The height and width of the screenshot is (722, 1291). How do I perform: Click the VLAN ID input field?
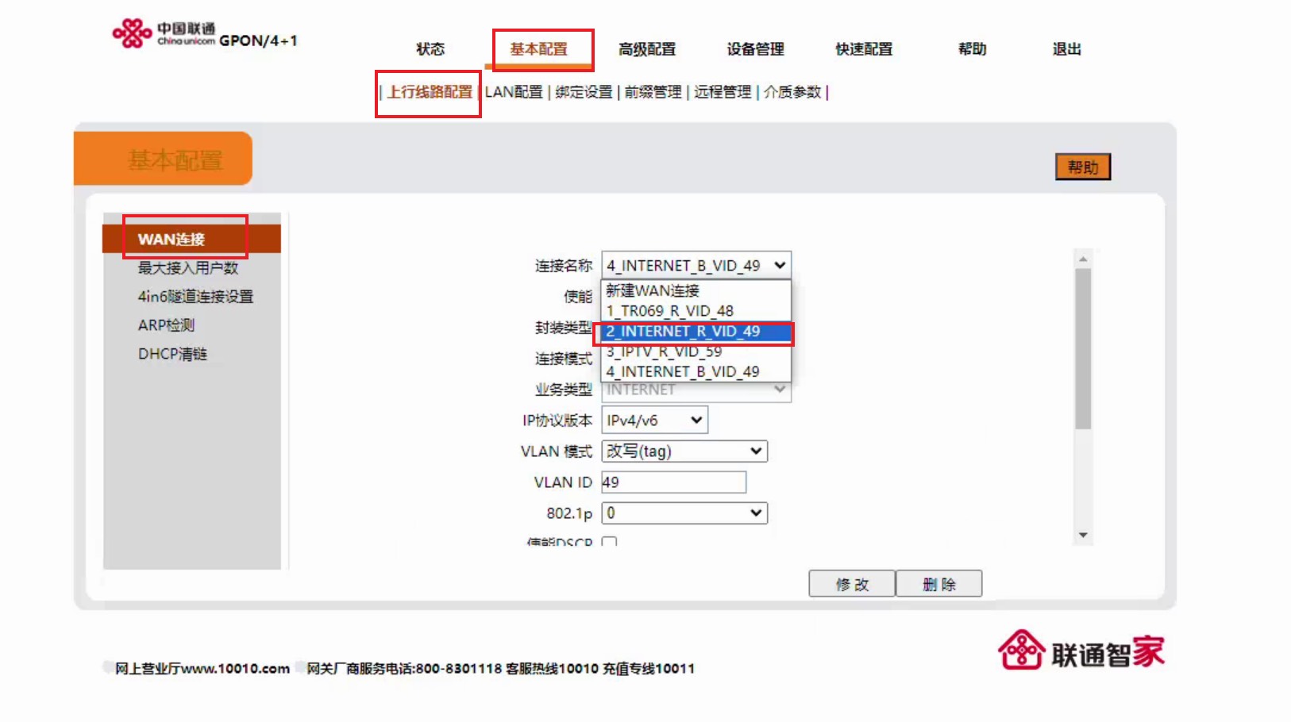(x=673, y=482)
